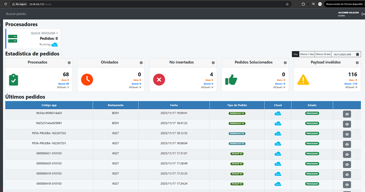
Task: View details of order 9b5dcc904831da03
Action: point(347,114)
